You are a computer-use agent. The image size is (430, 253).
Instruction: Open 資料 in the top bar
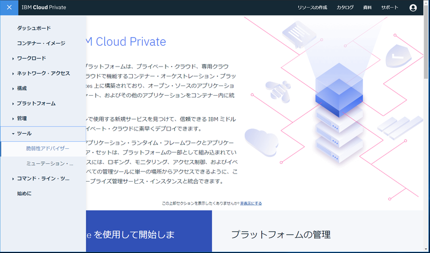coord(367,8)
